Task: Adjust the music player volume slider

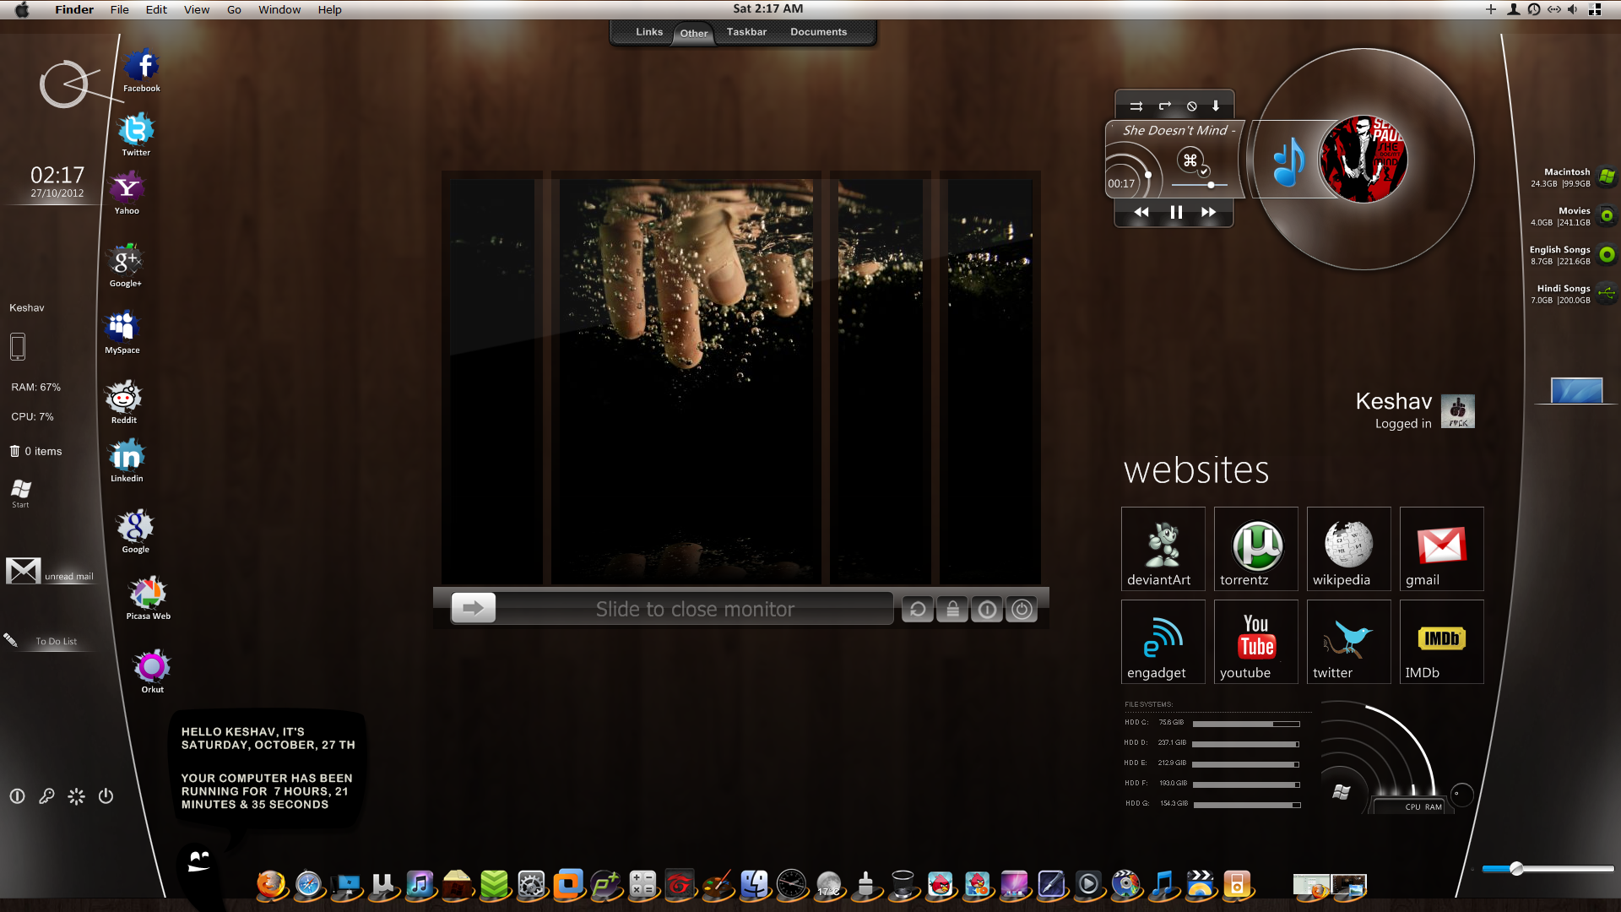Action: (x=1211, y=185)
